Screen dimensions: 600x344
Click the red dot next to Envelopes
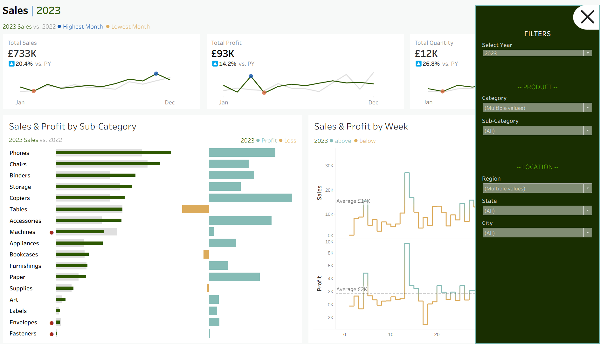click(x=52, y=323)
